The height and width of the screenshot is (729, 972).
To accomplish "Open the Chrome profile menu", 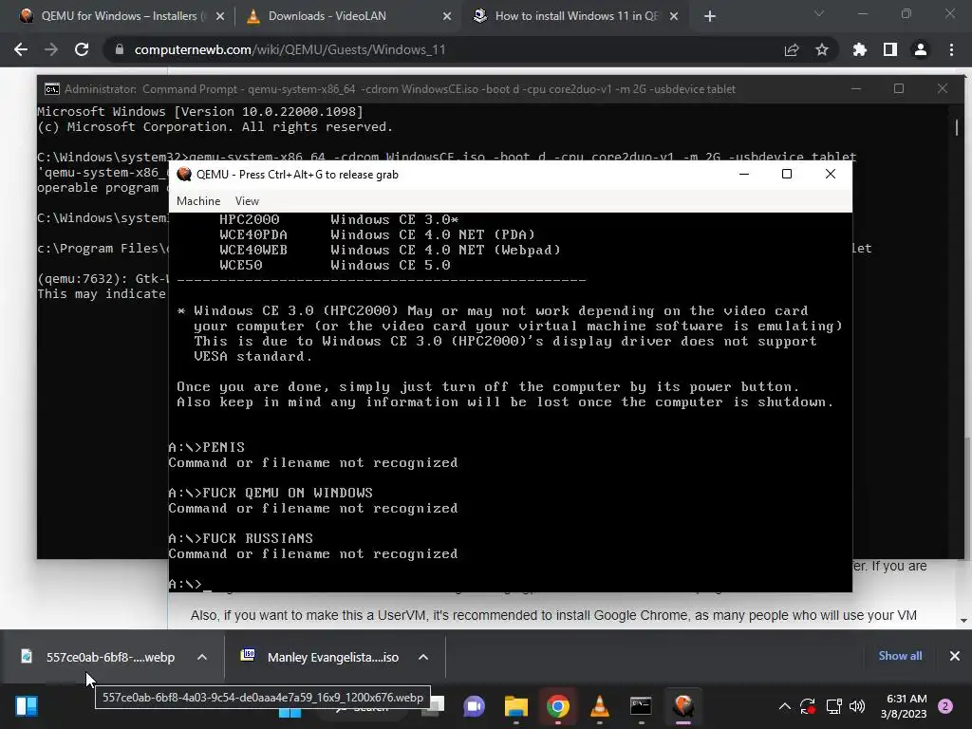I will click(x=921, y=49).
